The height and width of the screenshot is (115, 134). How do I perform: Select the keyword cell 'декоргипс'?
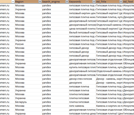coord(82,83)
